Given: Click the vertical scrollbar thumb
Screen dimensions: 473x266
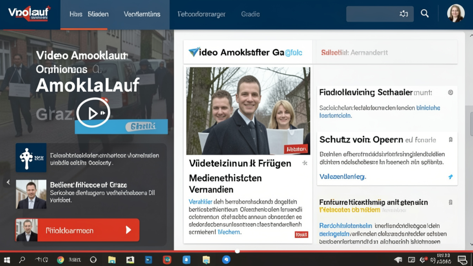Looking at the screenshot, I should point(471,124).
